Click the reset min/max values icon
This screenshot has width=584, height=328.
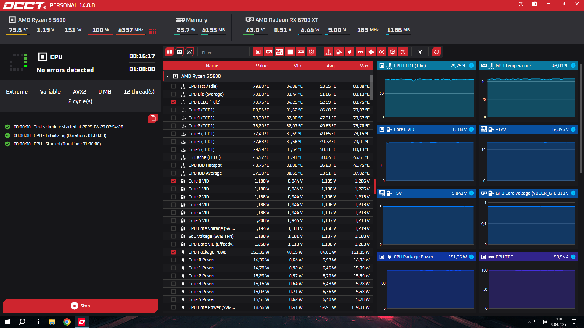pyautogui.click(x=436, y=52)
